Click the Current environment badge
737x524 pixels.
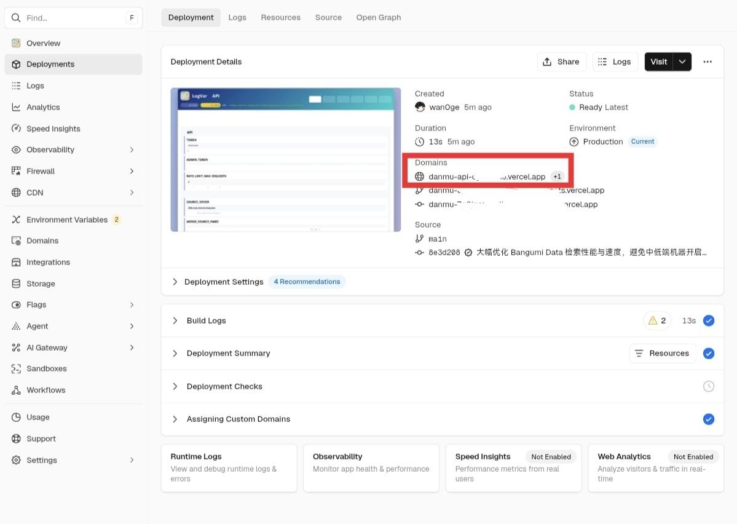(642, 141)
